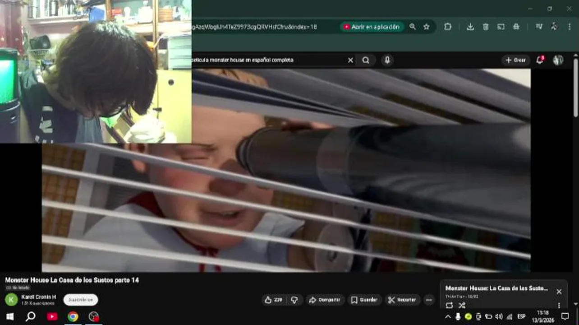
Task: Open playlist panel three-dot menu
Action: [x=559, y=305]
